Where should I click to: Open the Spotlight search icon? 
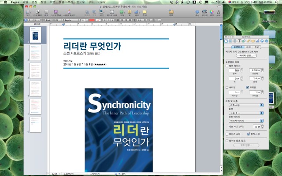pyautogui.click(x=276, y=2)
